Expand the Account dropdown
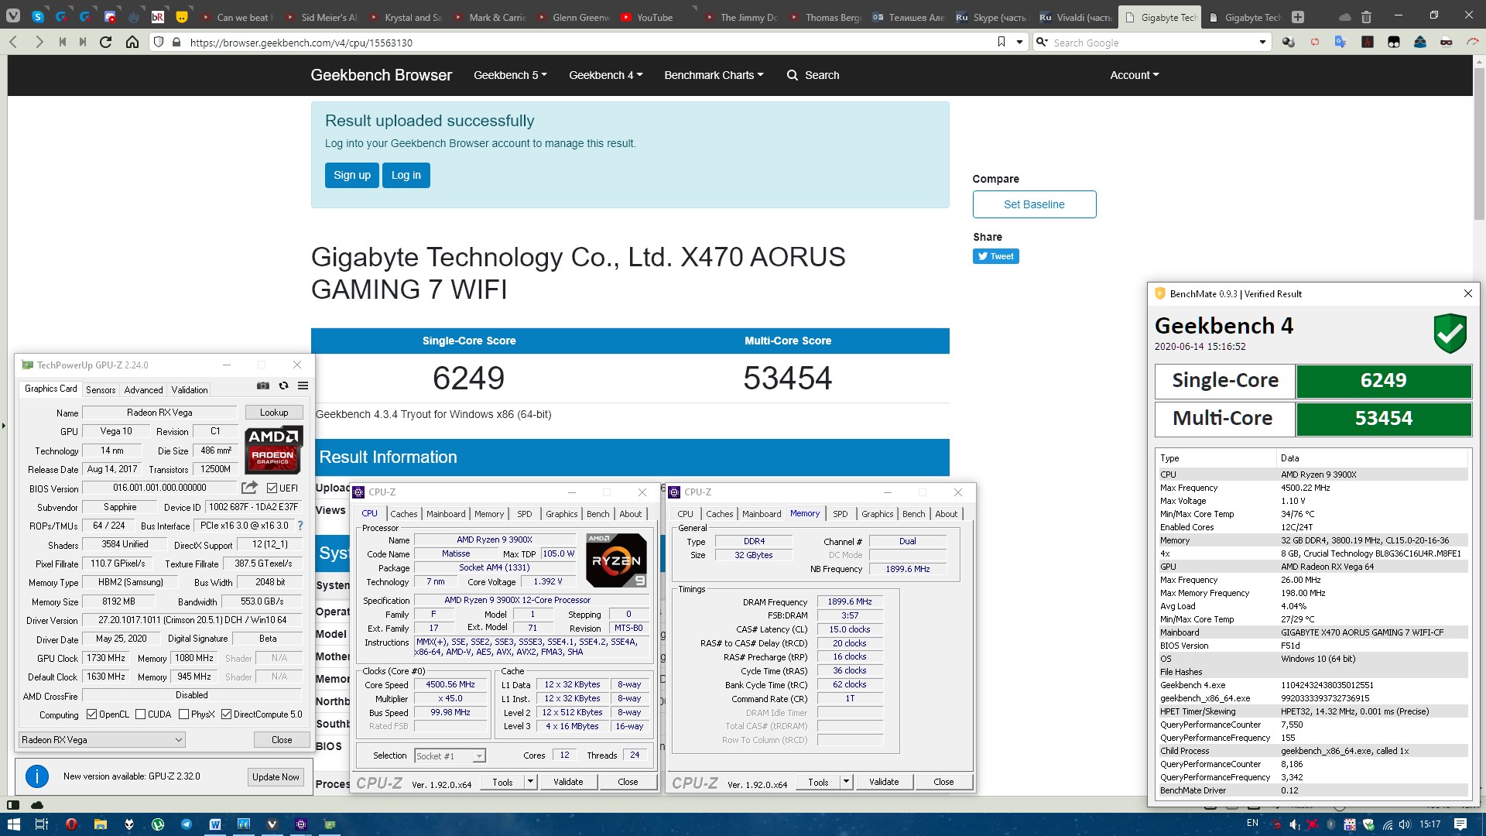The width and height of the screenshot is (1486, 836). point(1135,75)
